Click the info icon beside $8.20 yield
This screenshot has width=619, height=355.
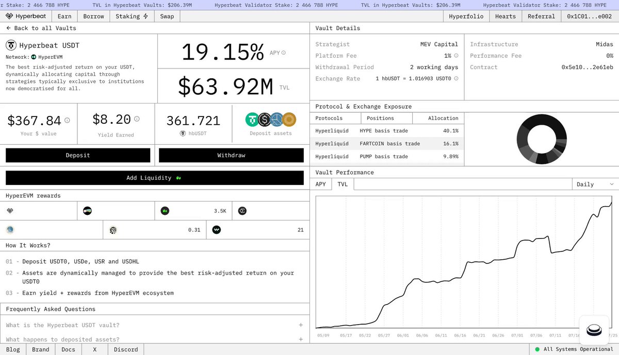(137, 119)
